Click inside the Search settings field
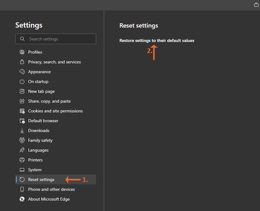The width and height of the screenshot is (260, 211). [x=55, y=39]
